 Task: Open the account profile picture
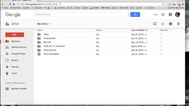coord(177,14)
